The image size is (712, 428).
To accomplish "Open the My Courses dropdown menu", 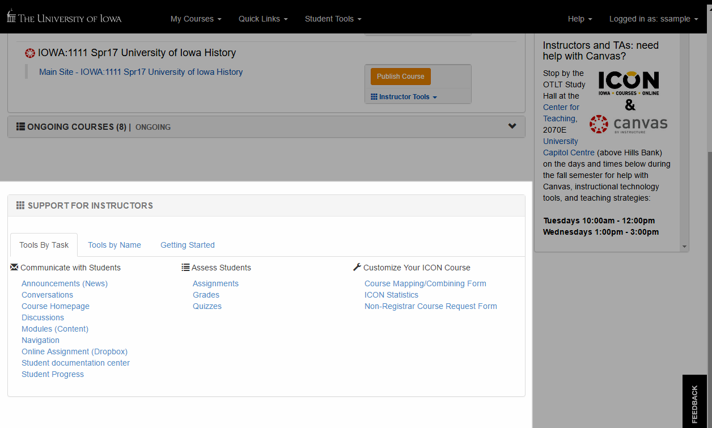I will coord(196,19).
